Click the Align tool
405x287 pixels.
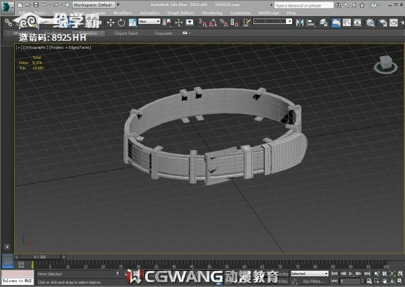pyautogui.click(x=311, y=23)
